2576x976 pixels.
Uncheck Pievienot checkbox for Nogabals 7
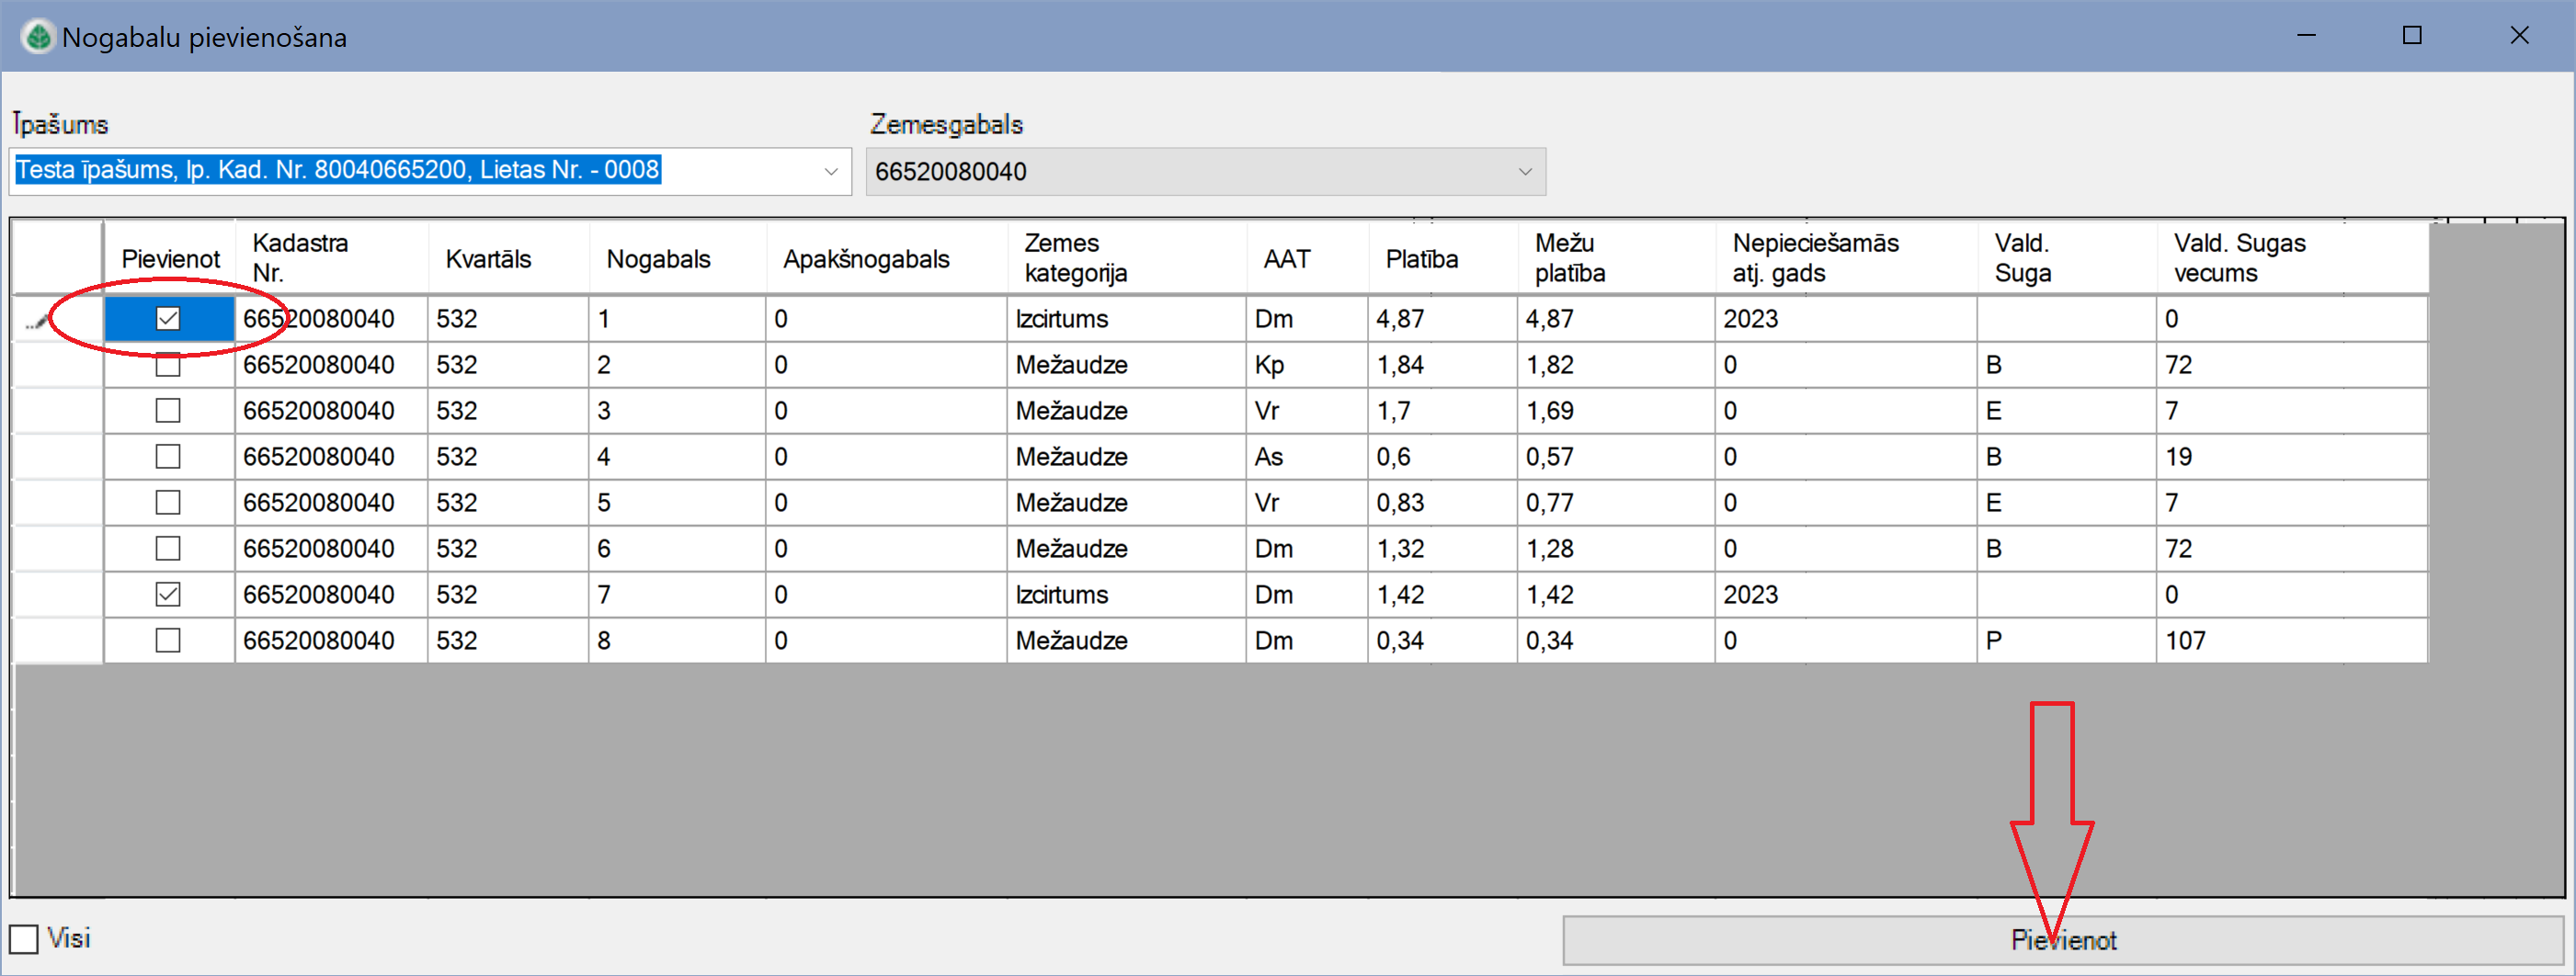tap(168, 595)
